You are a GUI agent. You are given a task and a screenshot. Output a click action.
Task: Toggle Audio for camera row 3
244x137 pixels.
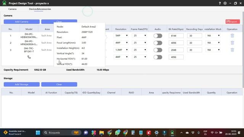click(158, 50)
